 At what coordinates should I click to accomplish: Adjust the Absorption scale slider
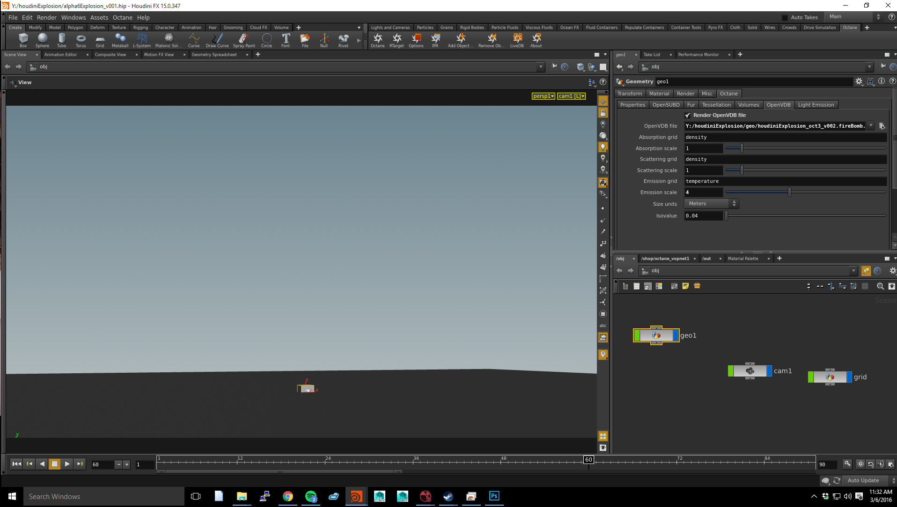pos(805,148)
